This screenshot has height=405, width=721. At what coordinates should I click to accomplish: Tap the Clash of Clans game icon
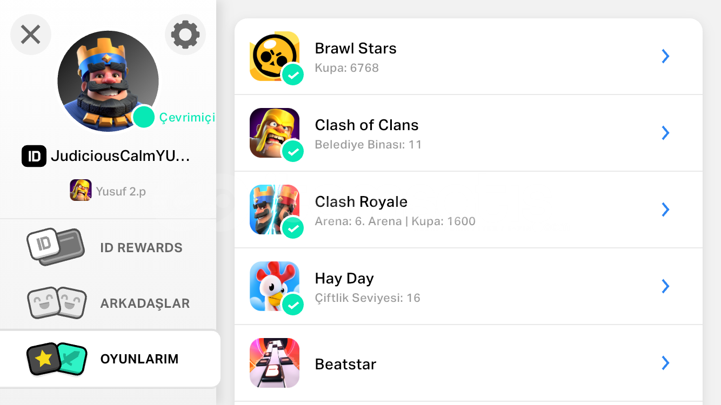[x=275, y=133]
